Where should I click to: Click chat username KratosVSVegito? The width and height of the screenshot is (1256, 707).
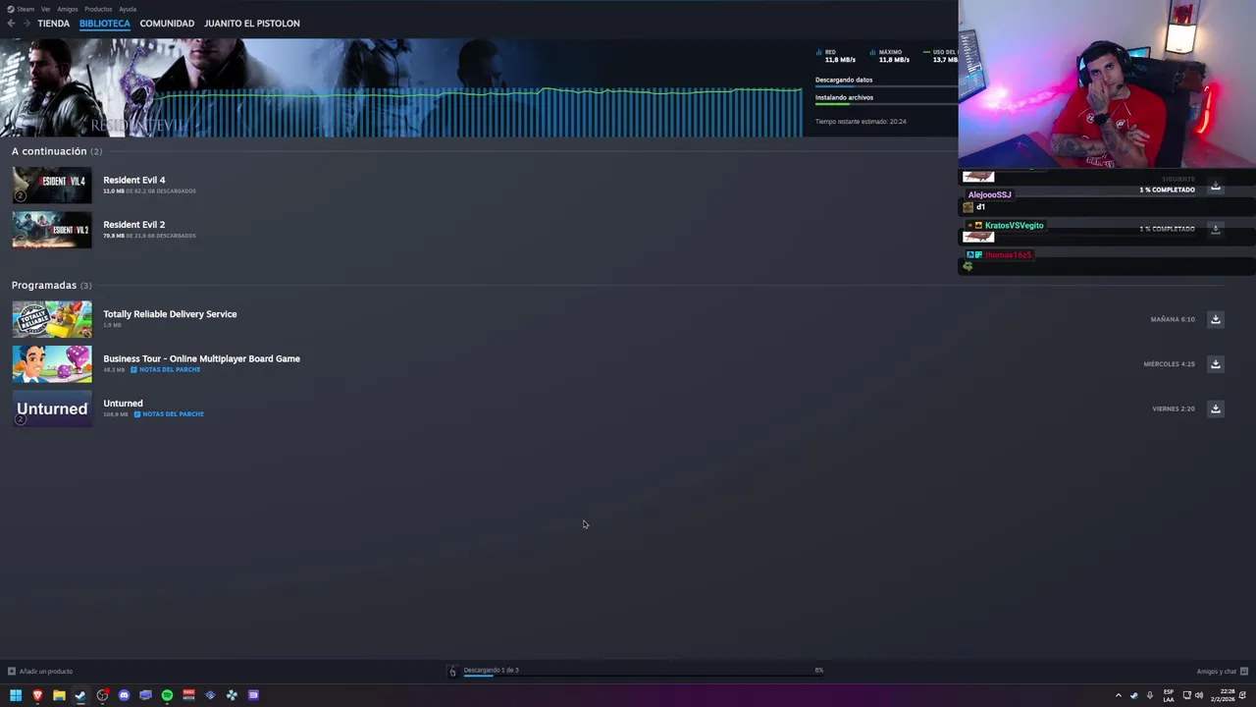point(1015,226)
